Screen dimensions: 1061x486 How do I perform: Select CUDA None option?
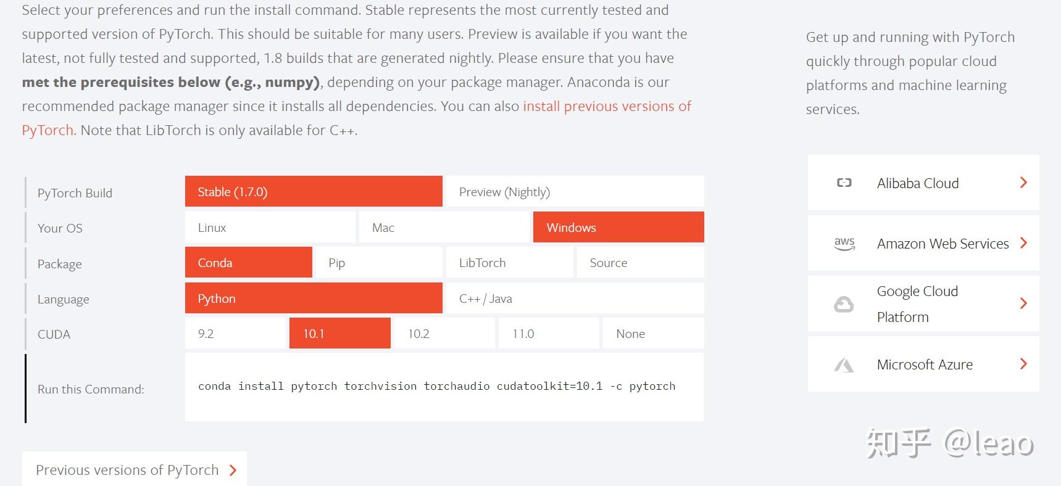(654, 333)
